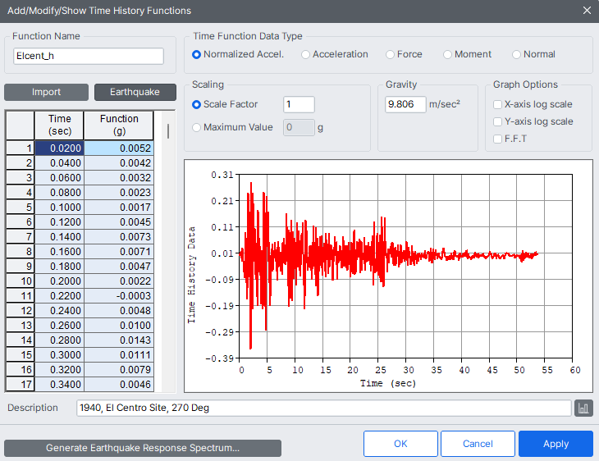
Task: Click the Scale Factor value field
Action: (x=299, y=104)
